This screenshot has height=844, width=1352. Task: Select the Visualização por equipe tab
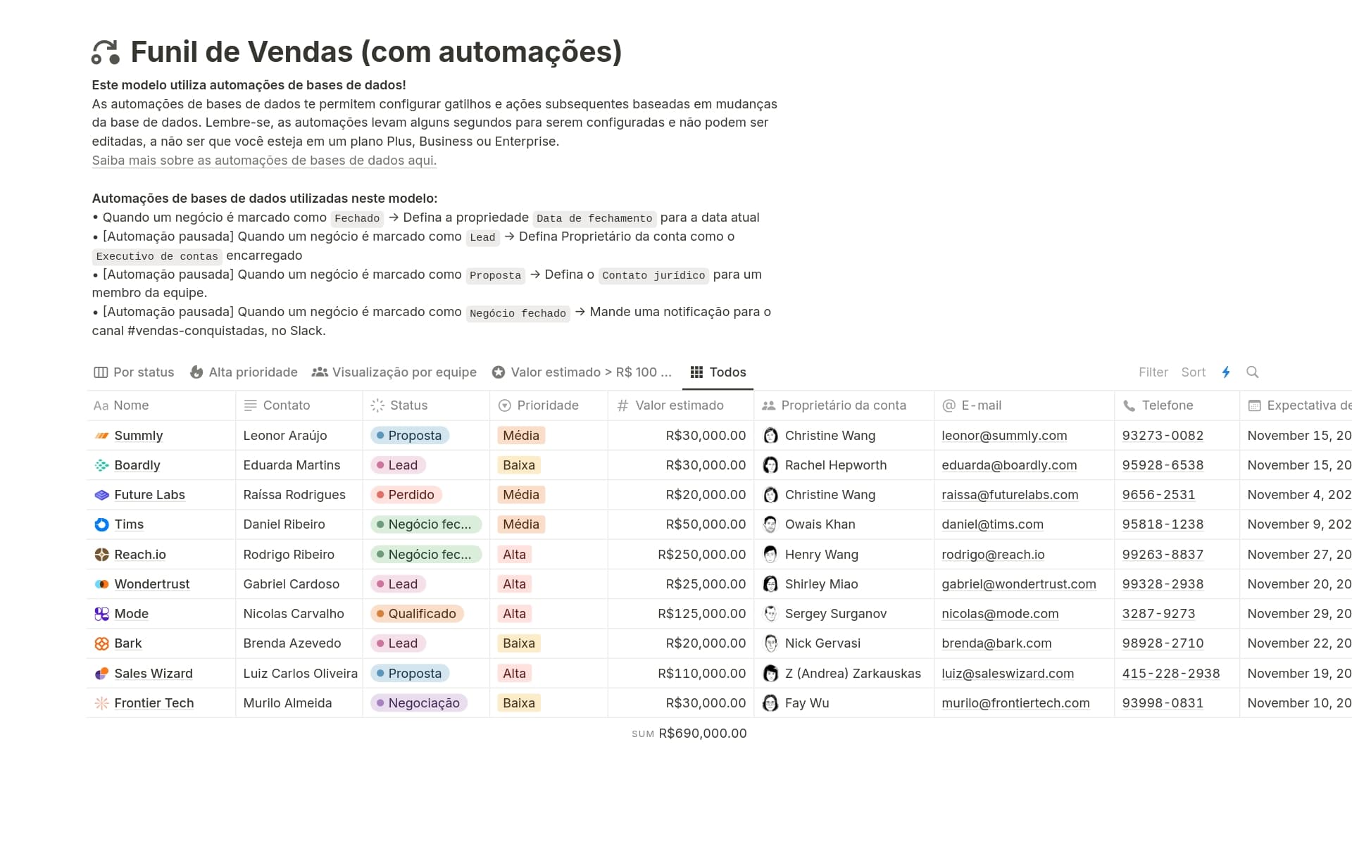click(x=394, y=372)
